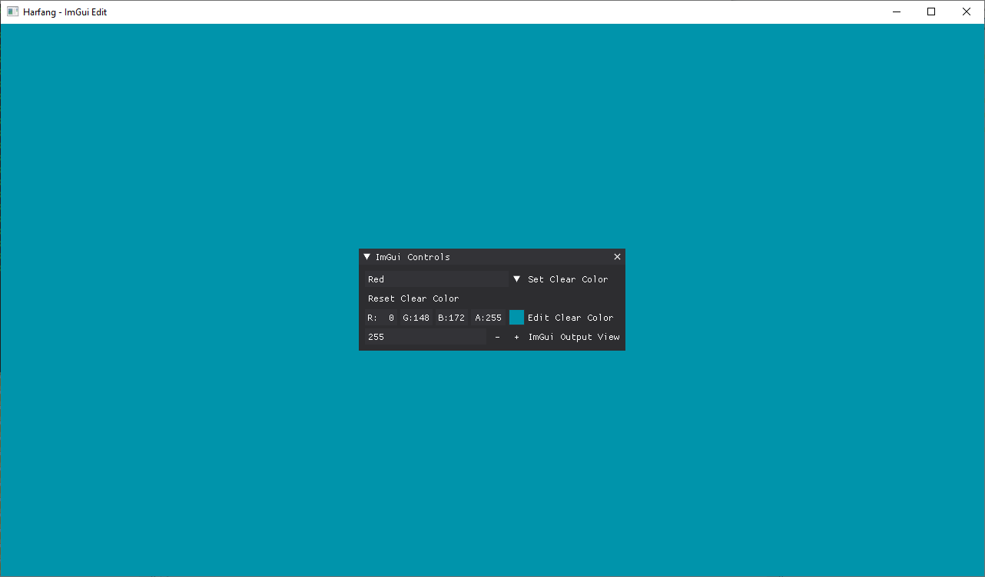The width and height of the screenshot is (985, 577).
Task: Maximize the Harfang - ImGui Edit window
Action: tap(931, 12)
